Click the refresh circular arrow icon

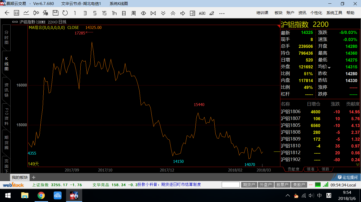65,13
